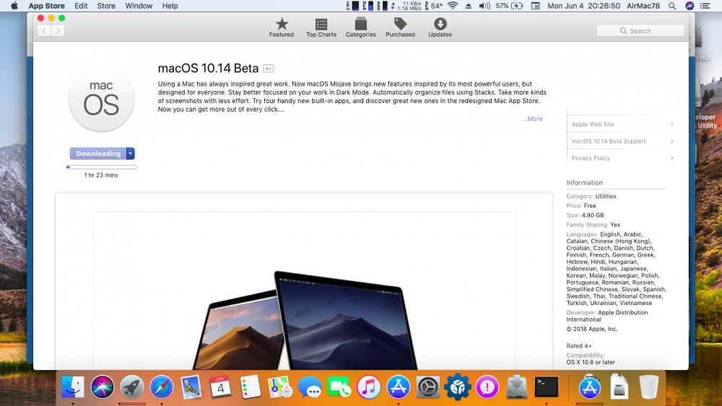The height and width of the screenshot is (406, 722).
Task: Open the Privacy Policy link
Action: [621, 158]
